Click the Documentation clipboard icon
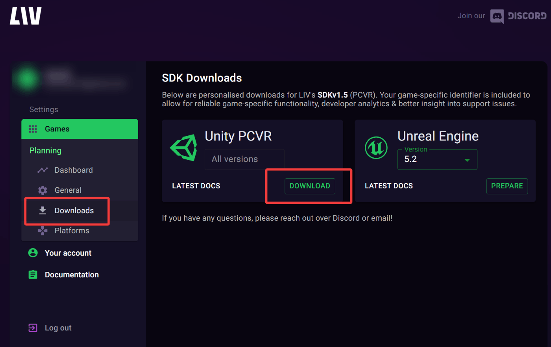 [x=33, y=275]
